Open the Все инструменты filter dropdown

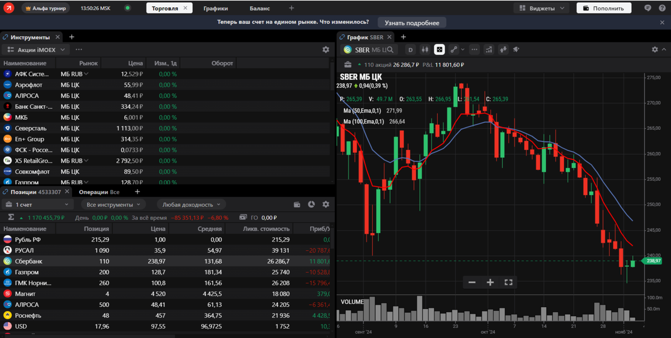(113, 205)
